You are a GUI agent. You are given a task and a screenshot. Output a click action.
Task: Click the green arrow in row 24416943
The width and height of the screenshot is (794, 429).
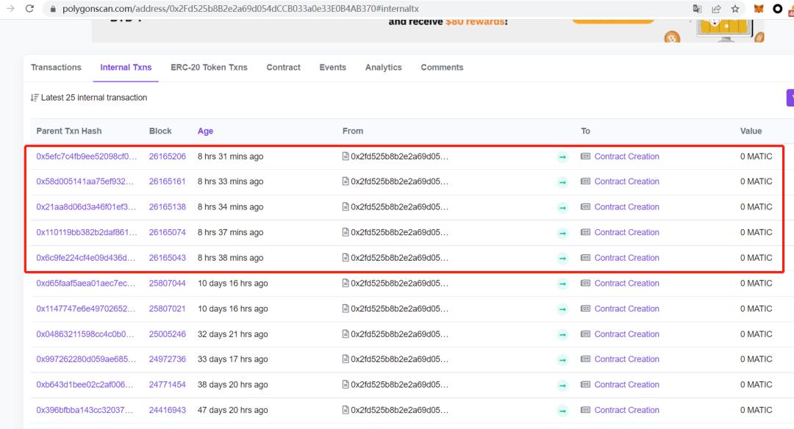[562, 411]
